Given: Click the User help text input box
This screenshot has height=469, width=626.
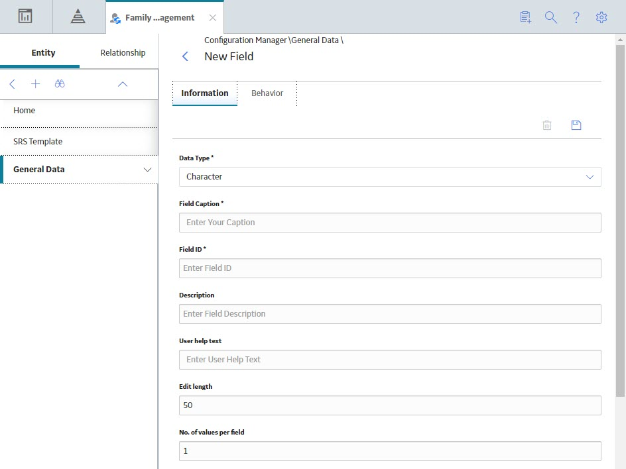Looking at the screenshot, I should click(x=390, y=360).
